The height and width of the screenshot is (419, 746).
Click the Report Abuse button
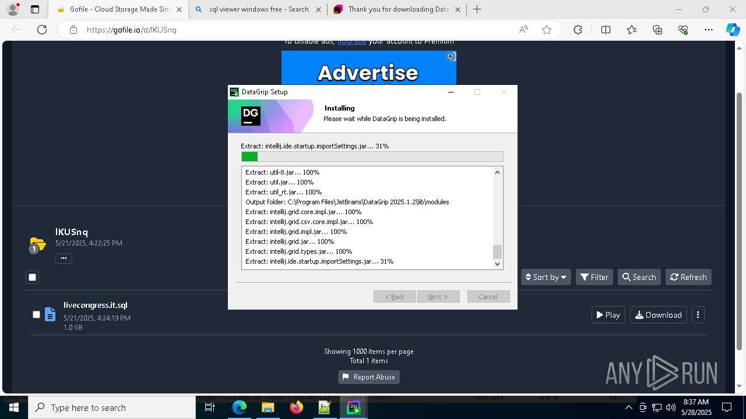[x=368, y=377]
